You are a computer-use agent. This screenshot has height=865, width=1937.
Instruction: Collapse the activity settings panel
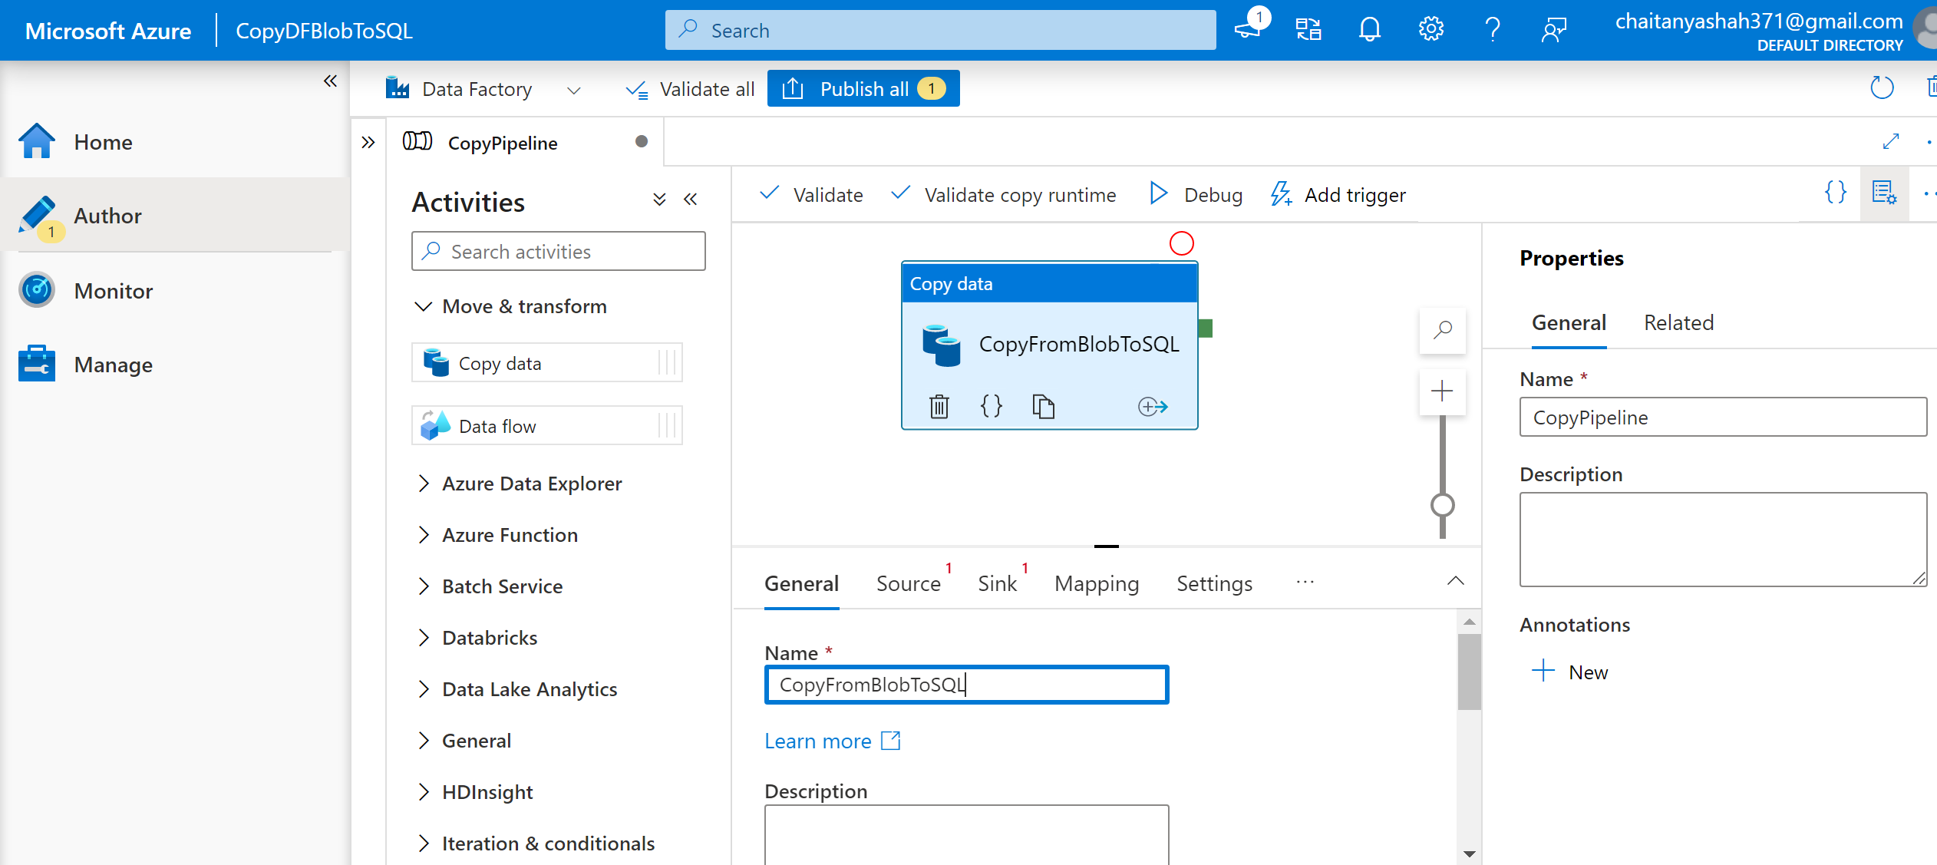pos(1456,581)
